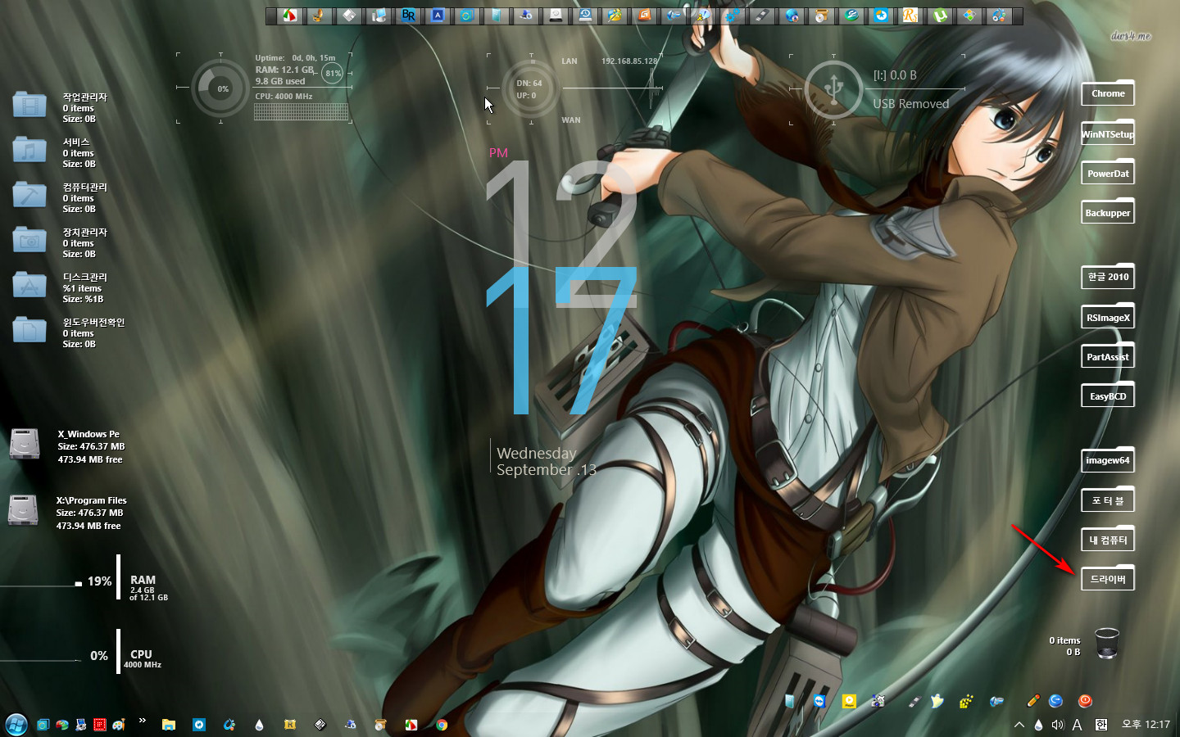Launch 한글 2010 tile

coord(1108,277)
